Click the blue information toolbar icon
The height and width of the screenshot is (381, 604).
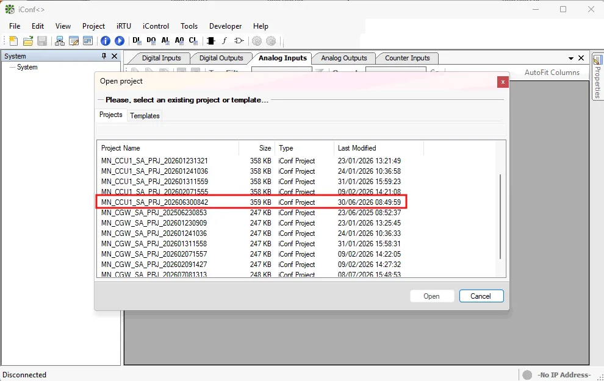coord(105,41)
